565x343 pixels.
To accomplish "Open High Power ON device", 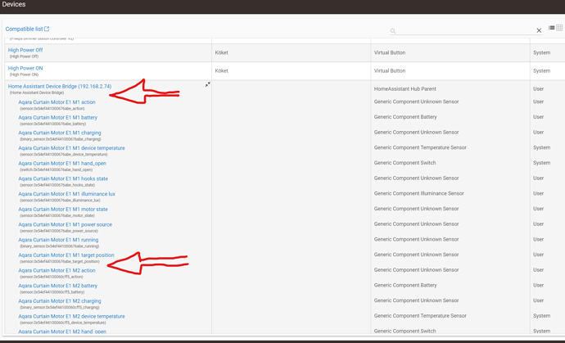I will 25,69.
